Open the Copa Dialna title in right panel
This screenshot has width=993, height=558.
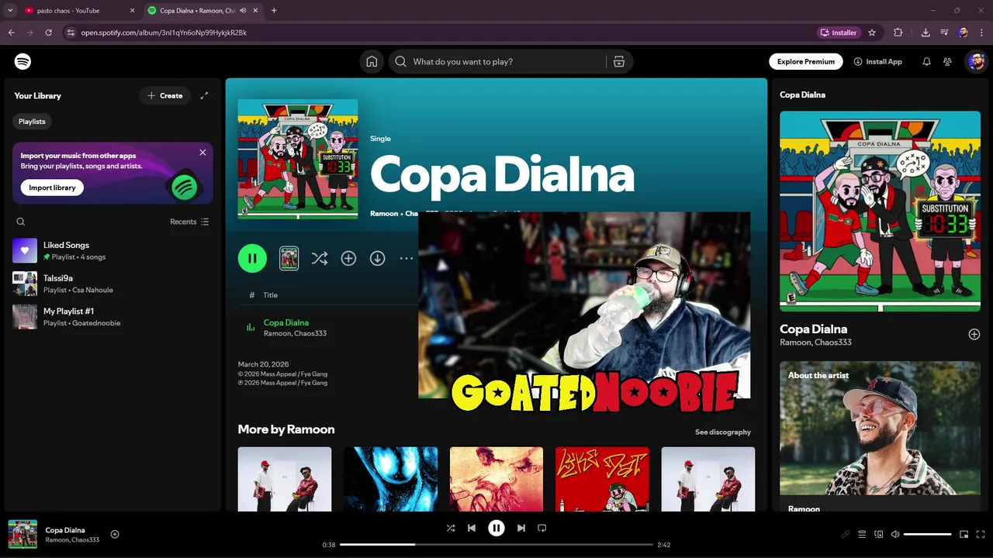point(813,329)
